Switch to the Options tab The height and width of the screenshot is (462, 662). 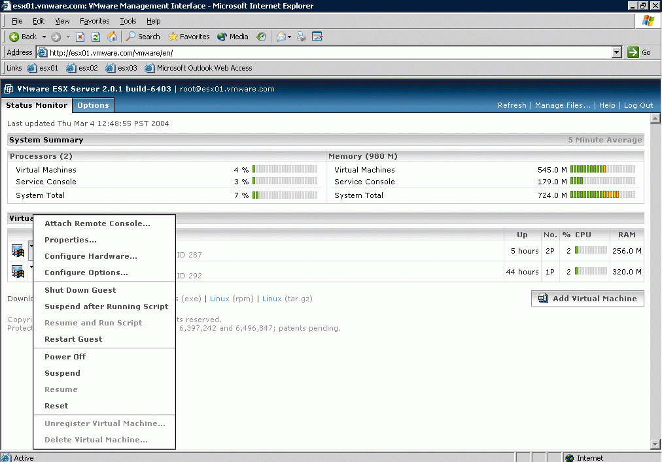click(93, 105)
